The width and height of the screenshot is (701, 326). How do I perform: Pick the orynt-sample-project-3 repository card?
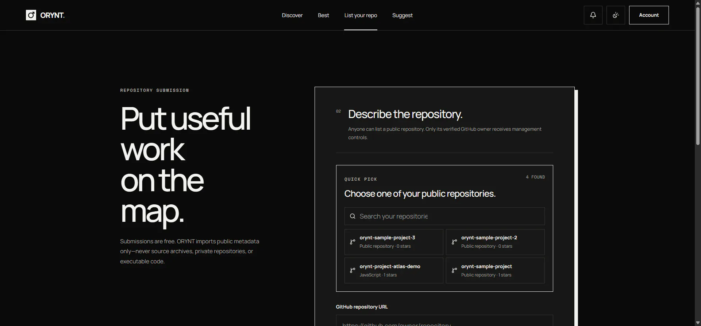click(x=394, y=242)
